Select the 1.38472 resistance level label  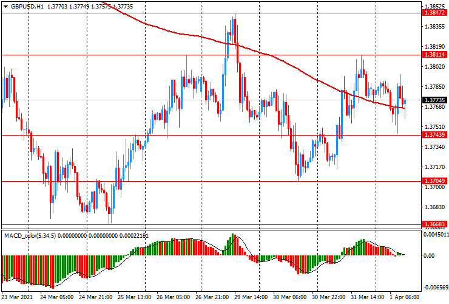point(434,13)
